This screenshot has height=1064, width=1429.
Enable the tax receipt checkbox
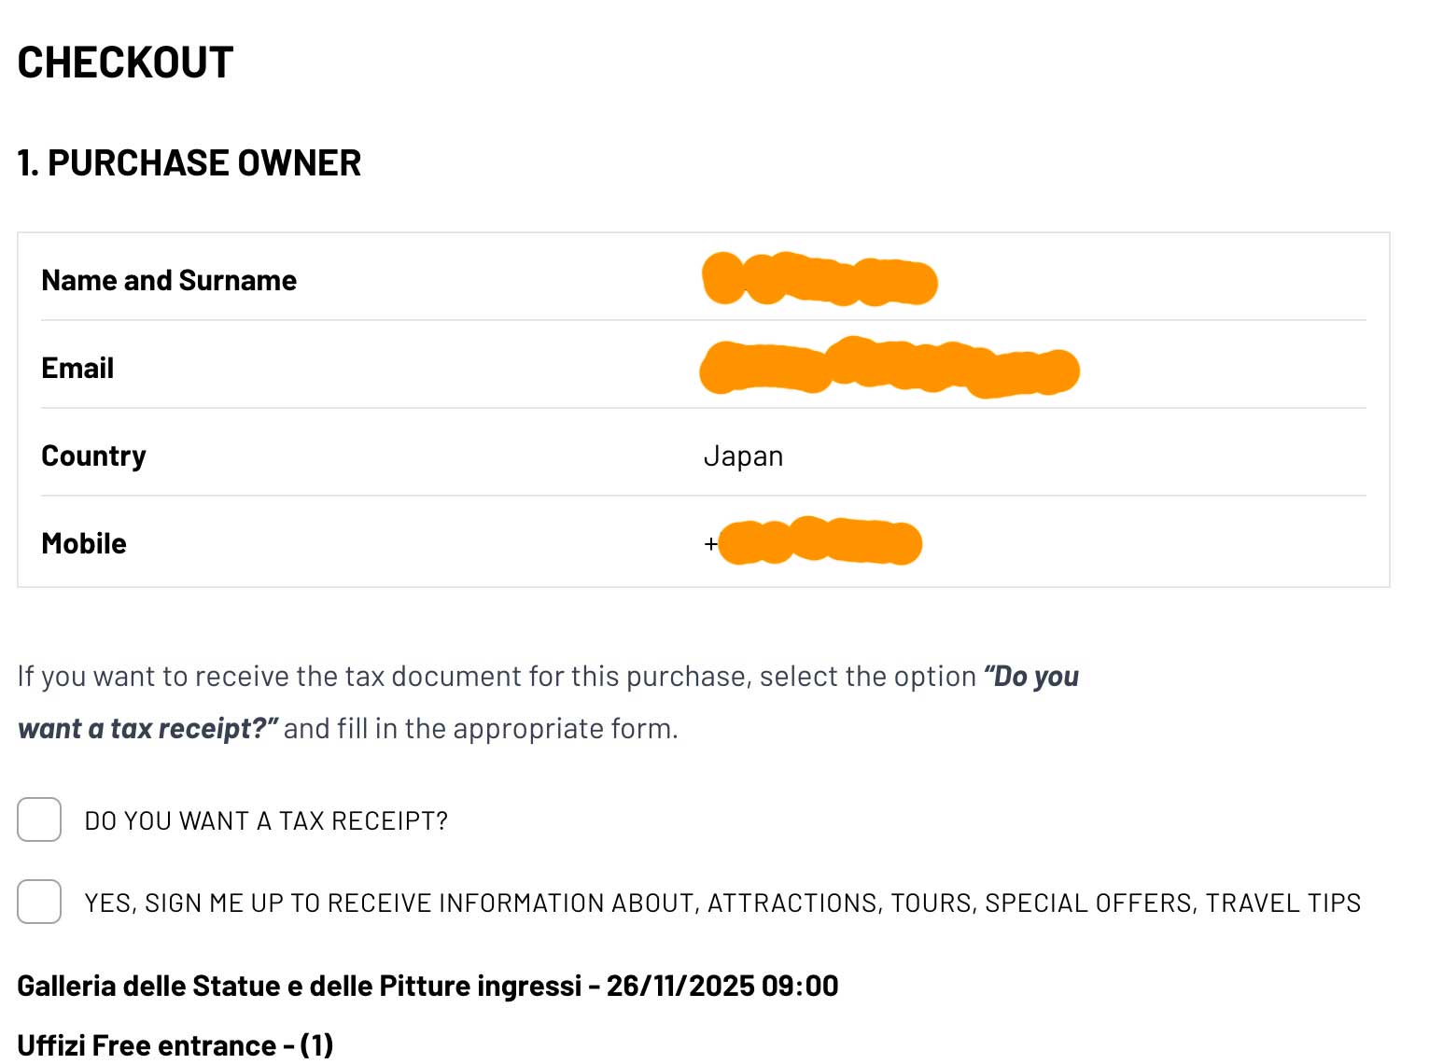pyautogui.click(x=39, y=819)
